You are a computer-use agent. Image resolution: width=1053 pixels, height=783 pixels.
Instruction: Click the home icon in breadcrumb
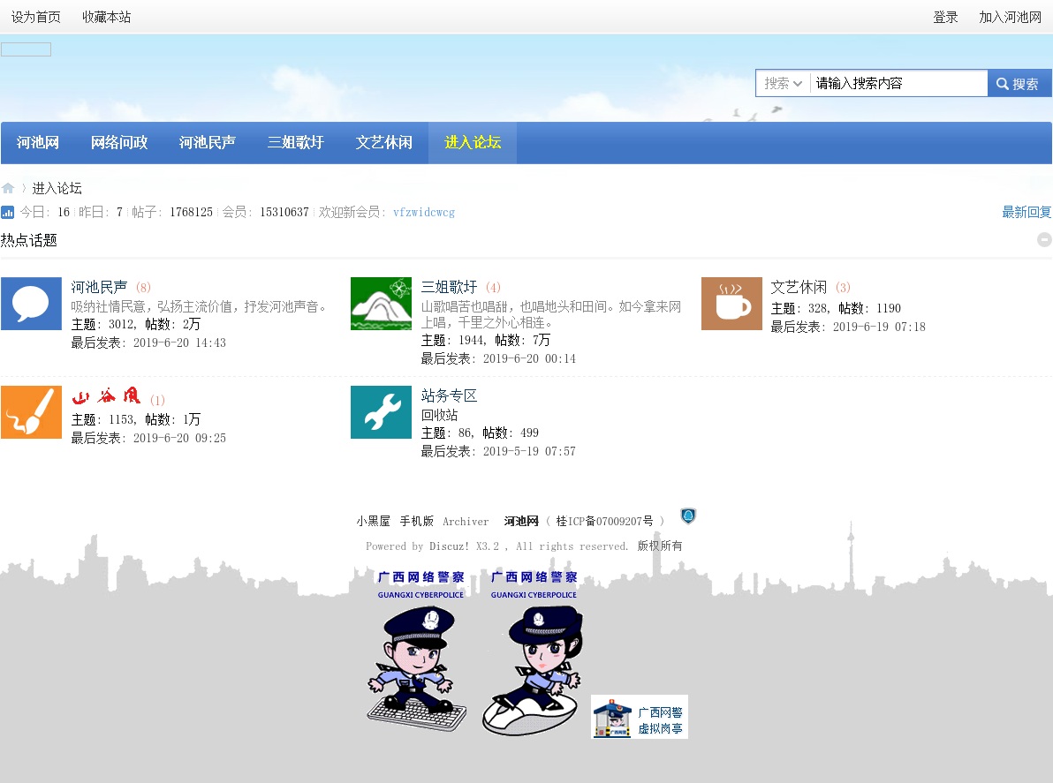pyautogui.click(x=8, y=188)
